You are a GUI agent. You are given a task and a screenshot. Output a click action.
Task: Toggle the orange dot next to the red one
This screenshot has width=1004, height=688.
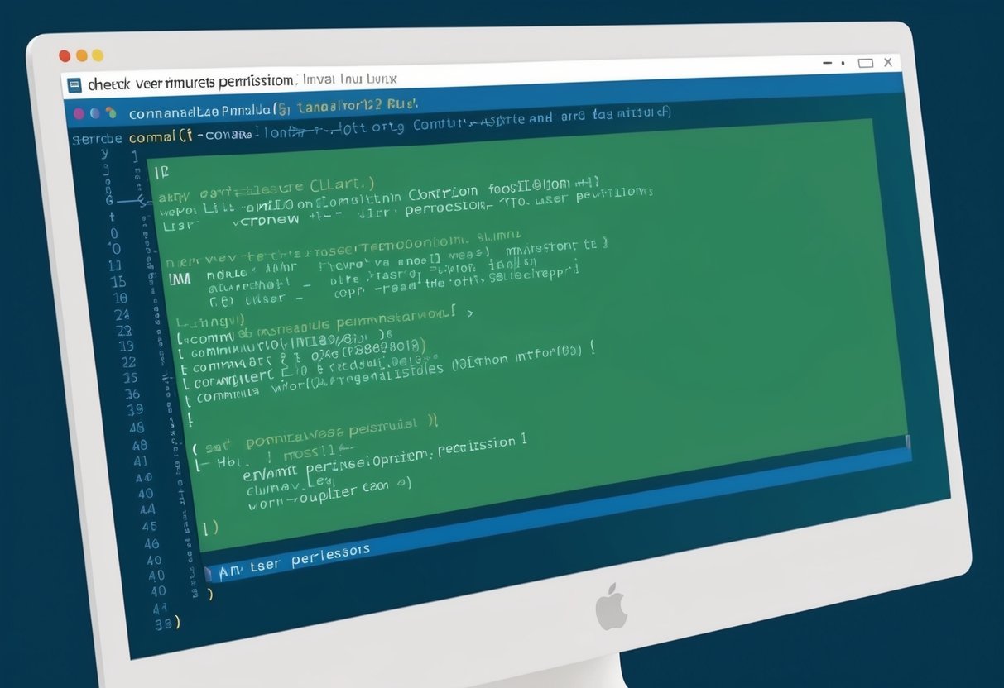coord(80,55)
